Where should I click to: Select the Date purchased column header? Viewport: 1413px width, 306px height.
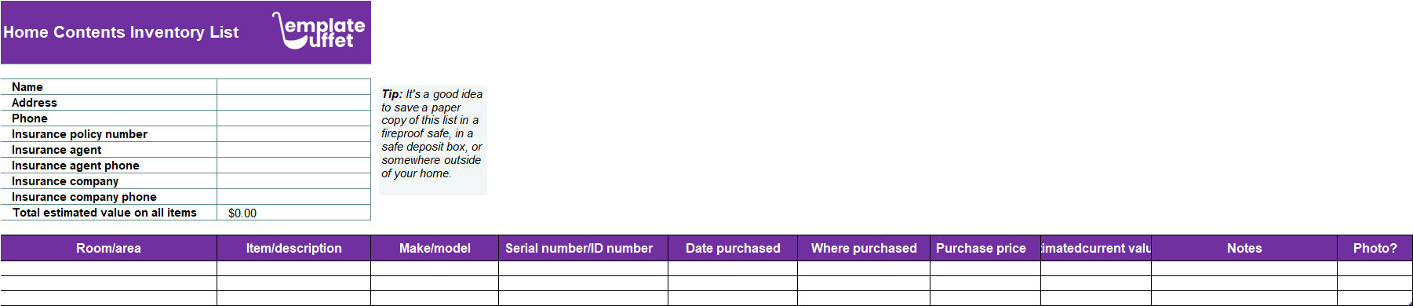pyautogui.click(x=733, y=248)
